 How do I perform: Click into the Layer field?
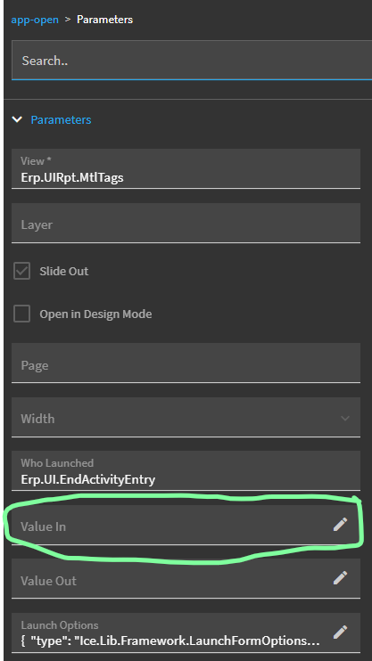[186, 223]
